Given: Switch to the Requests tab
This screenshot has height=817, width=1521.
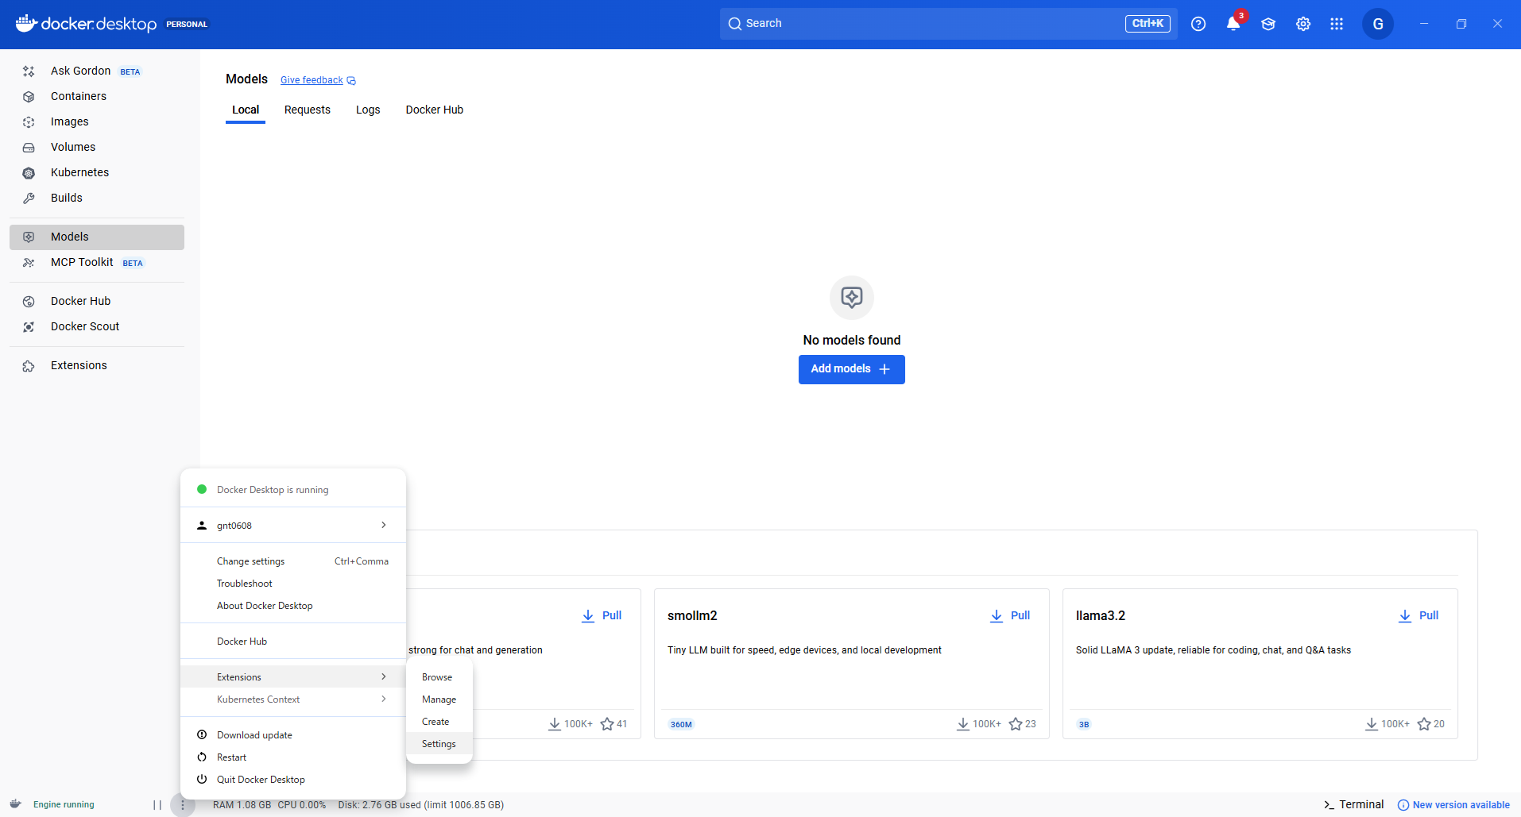Looking at the screenshot, I should (308, 110).
